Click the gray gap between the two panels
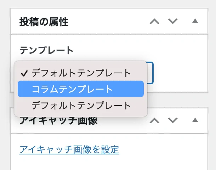This screenshot has height=170, width=216. (x=178, y=100)
